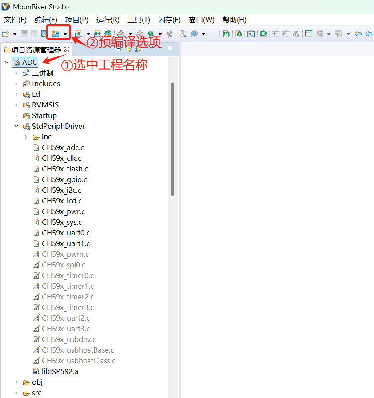Close the 项目资源管理器 view tab
This screenshot has height=398, width=374.
tap(67, 49)
